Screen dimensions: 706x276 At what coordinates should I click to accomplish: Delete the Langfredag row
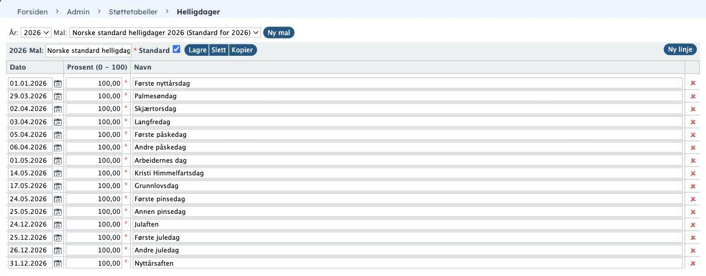(x=693, y=122)
